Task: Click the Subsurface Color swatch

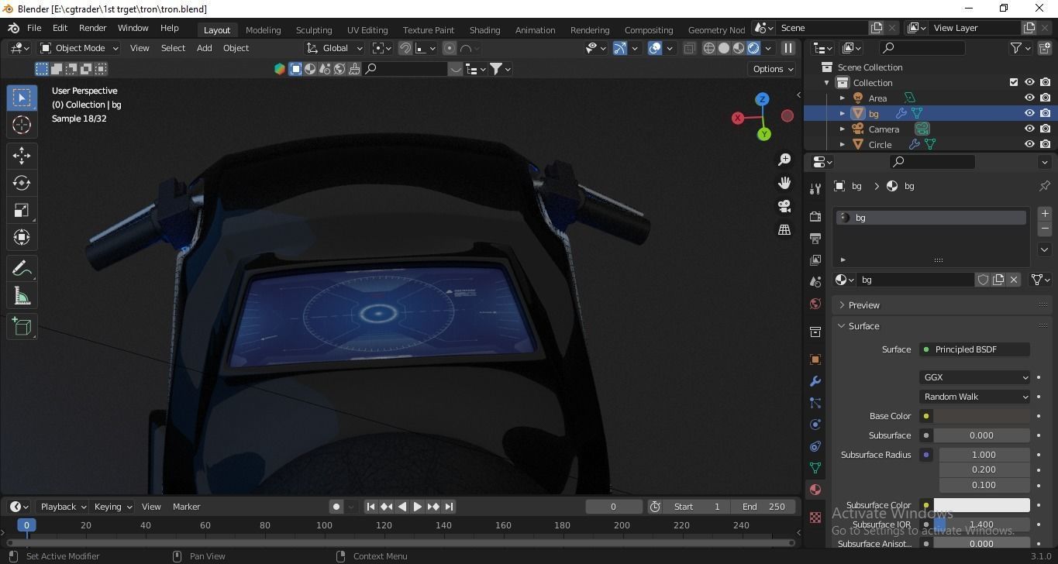Action: click(981, 505)
